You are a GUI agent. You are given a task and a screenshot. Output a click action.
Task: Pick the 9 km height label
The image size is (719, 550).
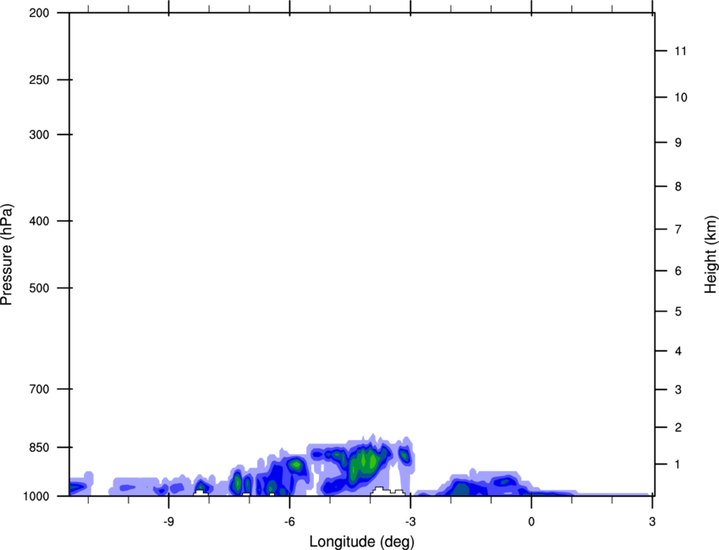pyautogui.click(x=678, y=143)
